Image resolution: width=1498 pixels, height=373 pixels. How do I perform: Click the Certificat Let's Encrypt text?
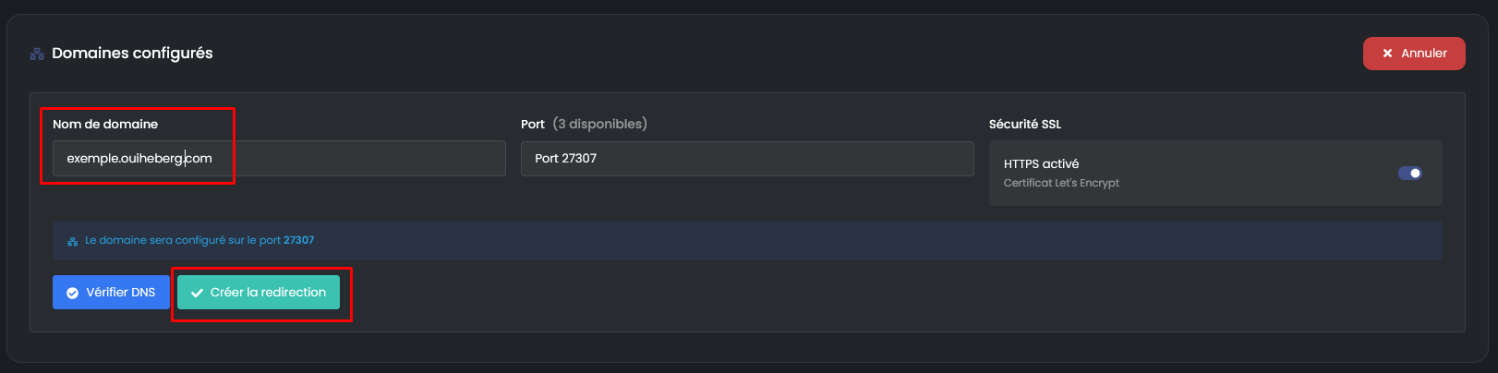(1061, 183)
